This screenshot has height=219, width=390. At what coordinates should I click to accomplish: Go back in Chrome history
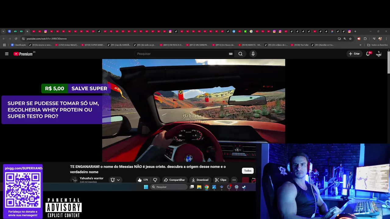pos(4,39)
